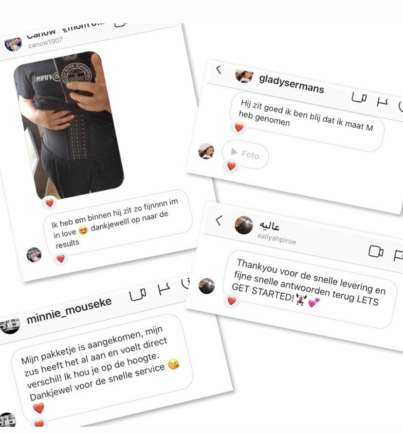Tap heart reaction on 'maat M' message
The width and height of the screenshot is (403, 434).
pos(239,128)
